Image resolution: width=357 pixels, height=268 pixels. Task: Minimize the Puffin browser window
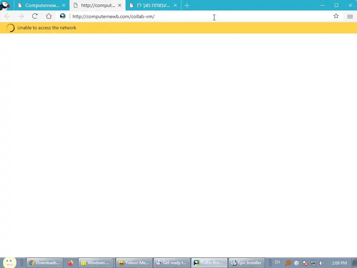tap(322, 5)
